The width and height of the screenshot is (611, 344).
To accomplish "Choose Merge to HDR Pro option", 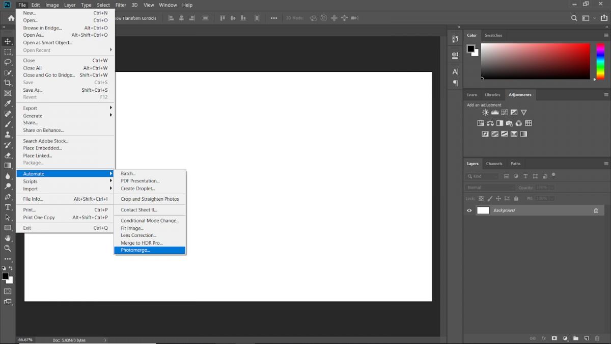I will pyautogui.click(x=142, y=243).
